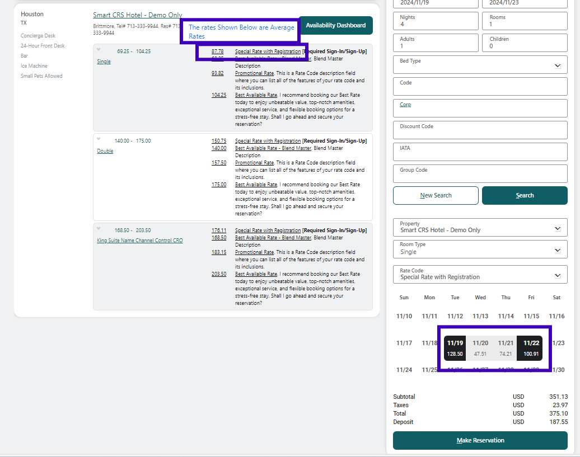This screenshot has width=580, height=457.
Task: Pick 11/13 in the calendar
Action: coord(480,316)
